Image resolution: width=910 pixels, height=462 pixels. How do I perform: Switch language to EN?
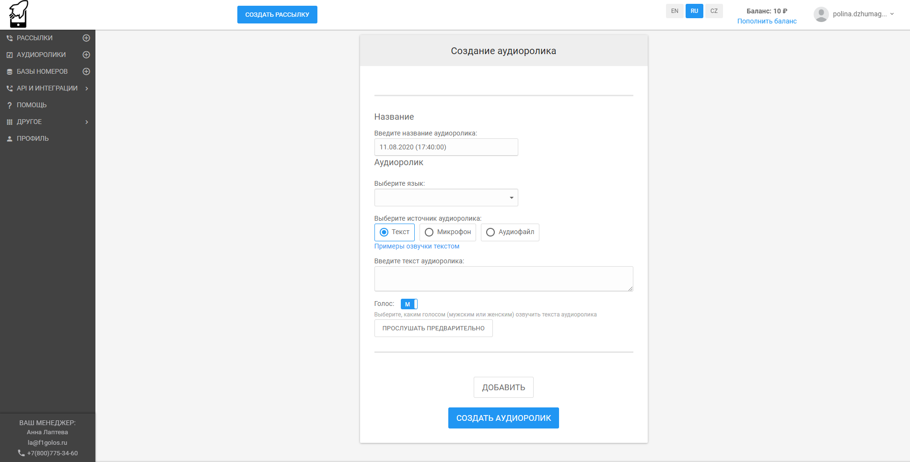tap(675, 11)
